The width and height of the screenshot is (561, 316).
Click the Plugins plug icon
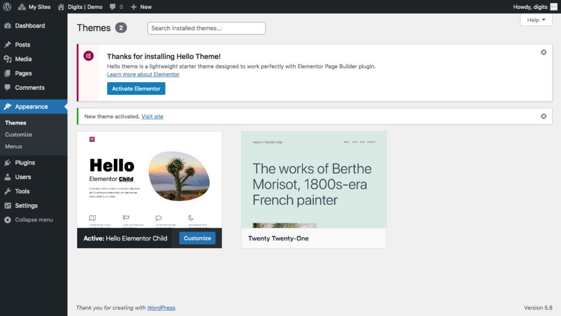click(8, 163)
